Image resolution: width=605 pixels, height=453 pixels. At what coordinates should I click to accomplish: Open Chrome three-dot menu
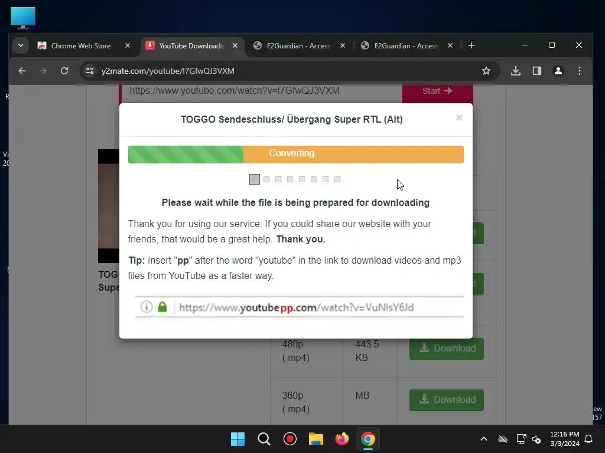pos(580,71)
